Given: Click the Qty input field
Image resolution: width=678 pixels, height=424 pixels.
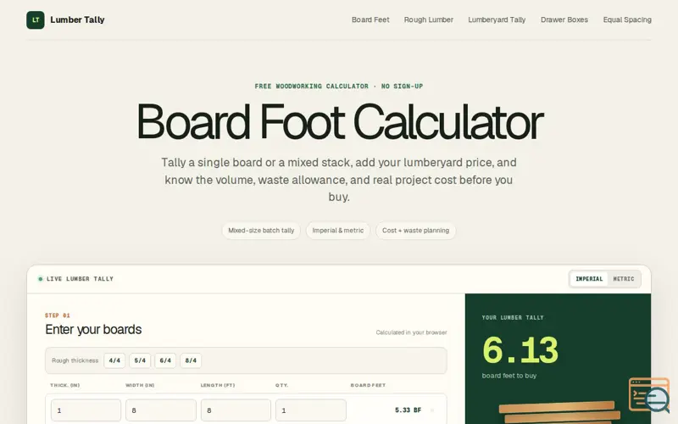Looking at the screenshot, I should coord(311,410).
